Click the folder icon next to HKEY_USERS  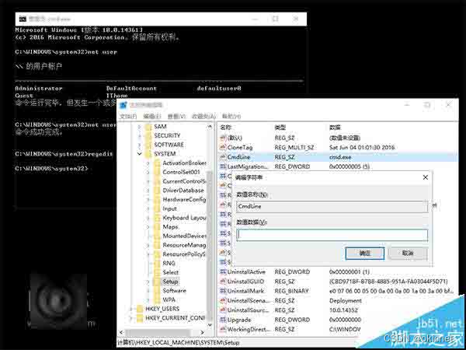click(139, 309)
